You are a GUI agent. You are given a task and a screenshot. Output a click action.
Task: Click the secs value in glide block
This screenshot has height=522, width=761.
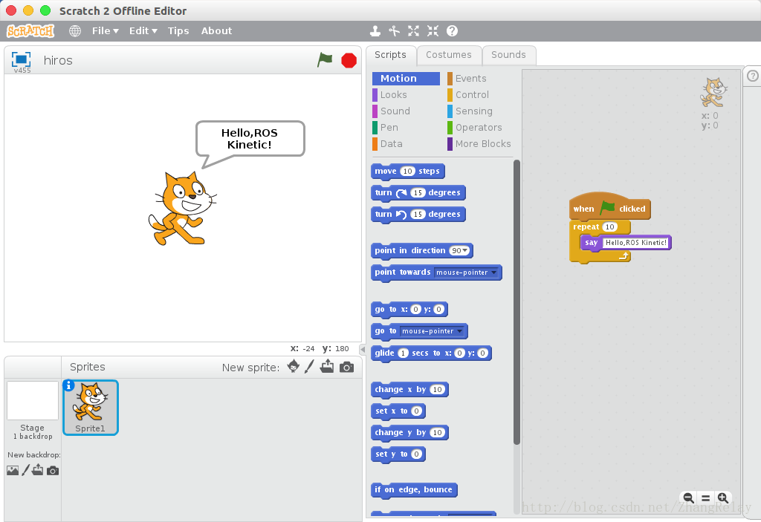click(x=404, y=353)
